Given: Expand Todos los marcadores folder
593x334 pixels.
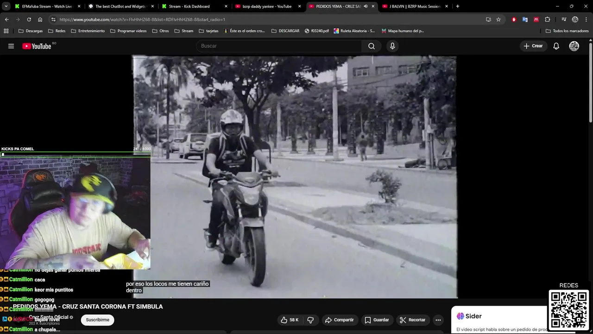Looking at the screenshot, I should (567, 31).
